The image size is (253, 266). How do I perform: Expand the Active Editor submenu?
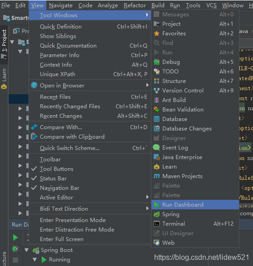tap(90, 198)
